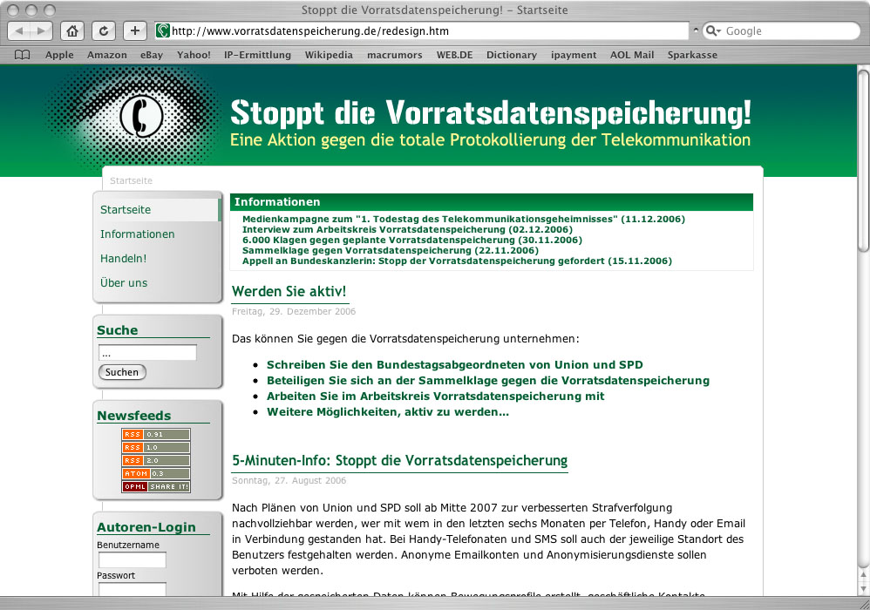Select the Informationen sidebar menu item
This screenshot has width=870, height=610.
137,234
